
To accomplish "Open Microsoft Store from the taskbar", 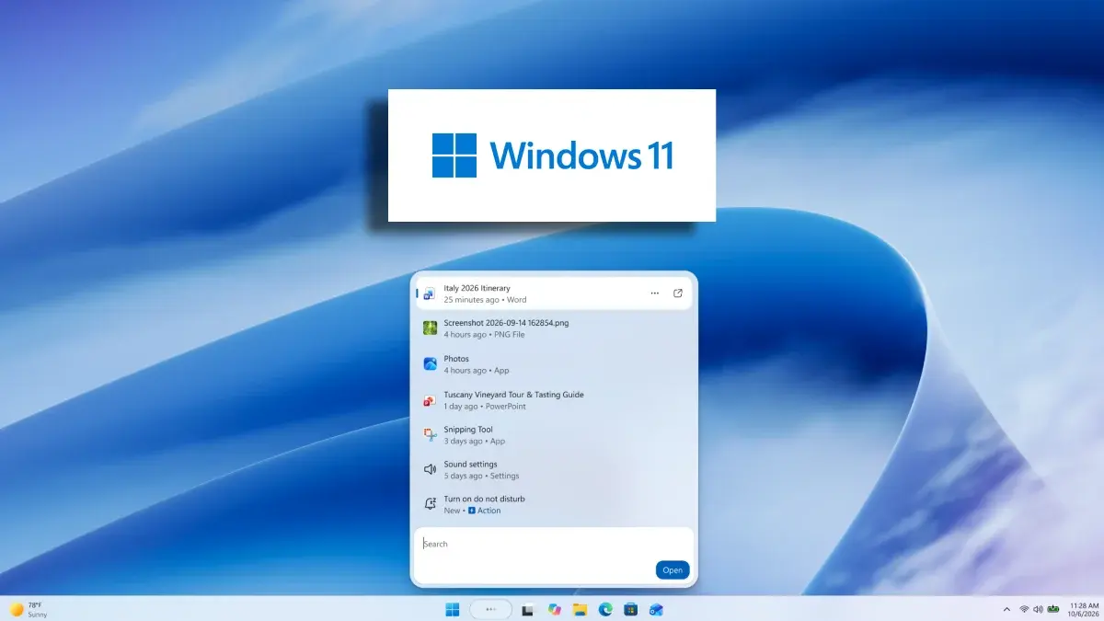I will pyautogui.click(x=631, y=609).
